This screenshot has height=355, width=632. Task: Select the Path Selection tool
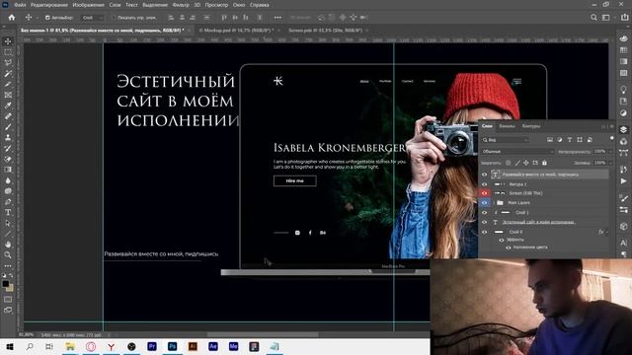(x=8, y=223)
